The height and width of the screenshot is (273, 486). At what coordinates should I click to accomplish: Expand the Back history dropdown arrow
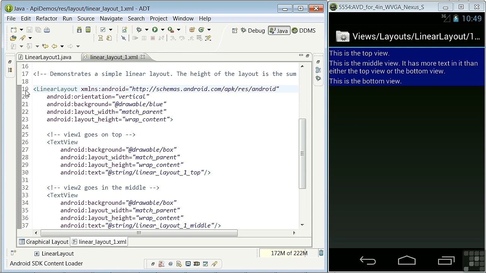[62, 46]
